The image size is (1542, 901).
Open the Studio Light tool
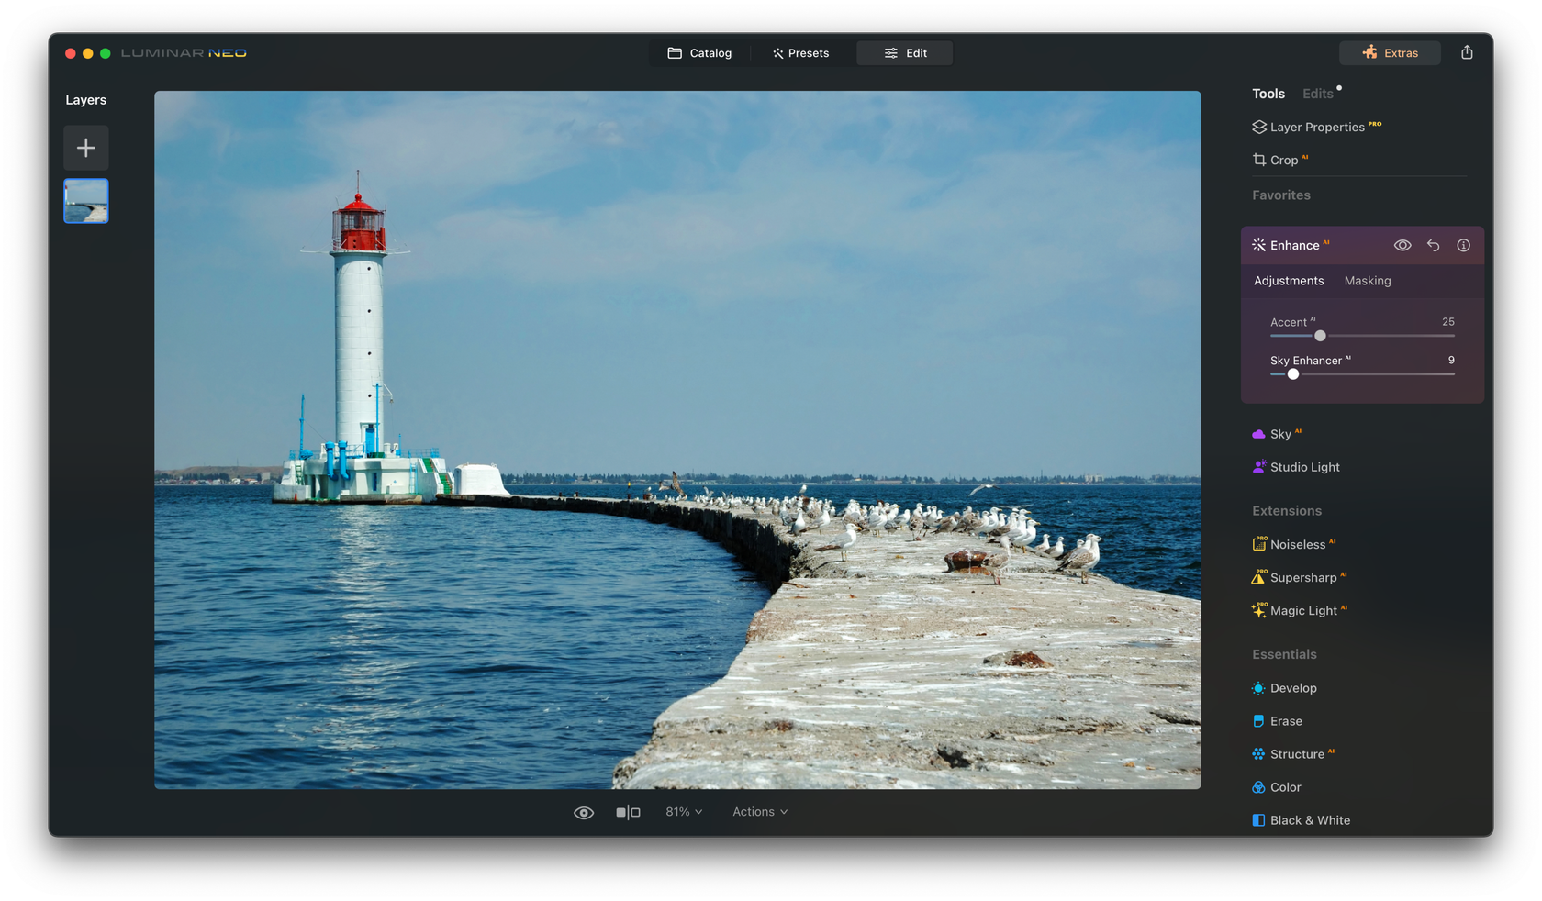click(1303, 466)
